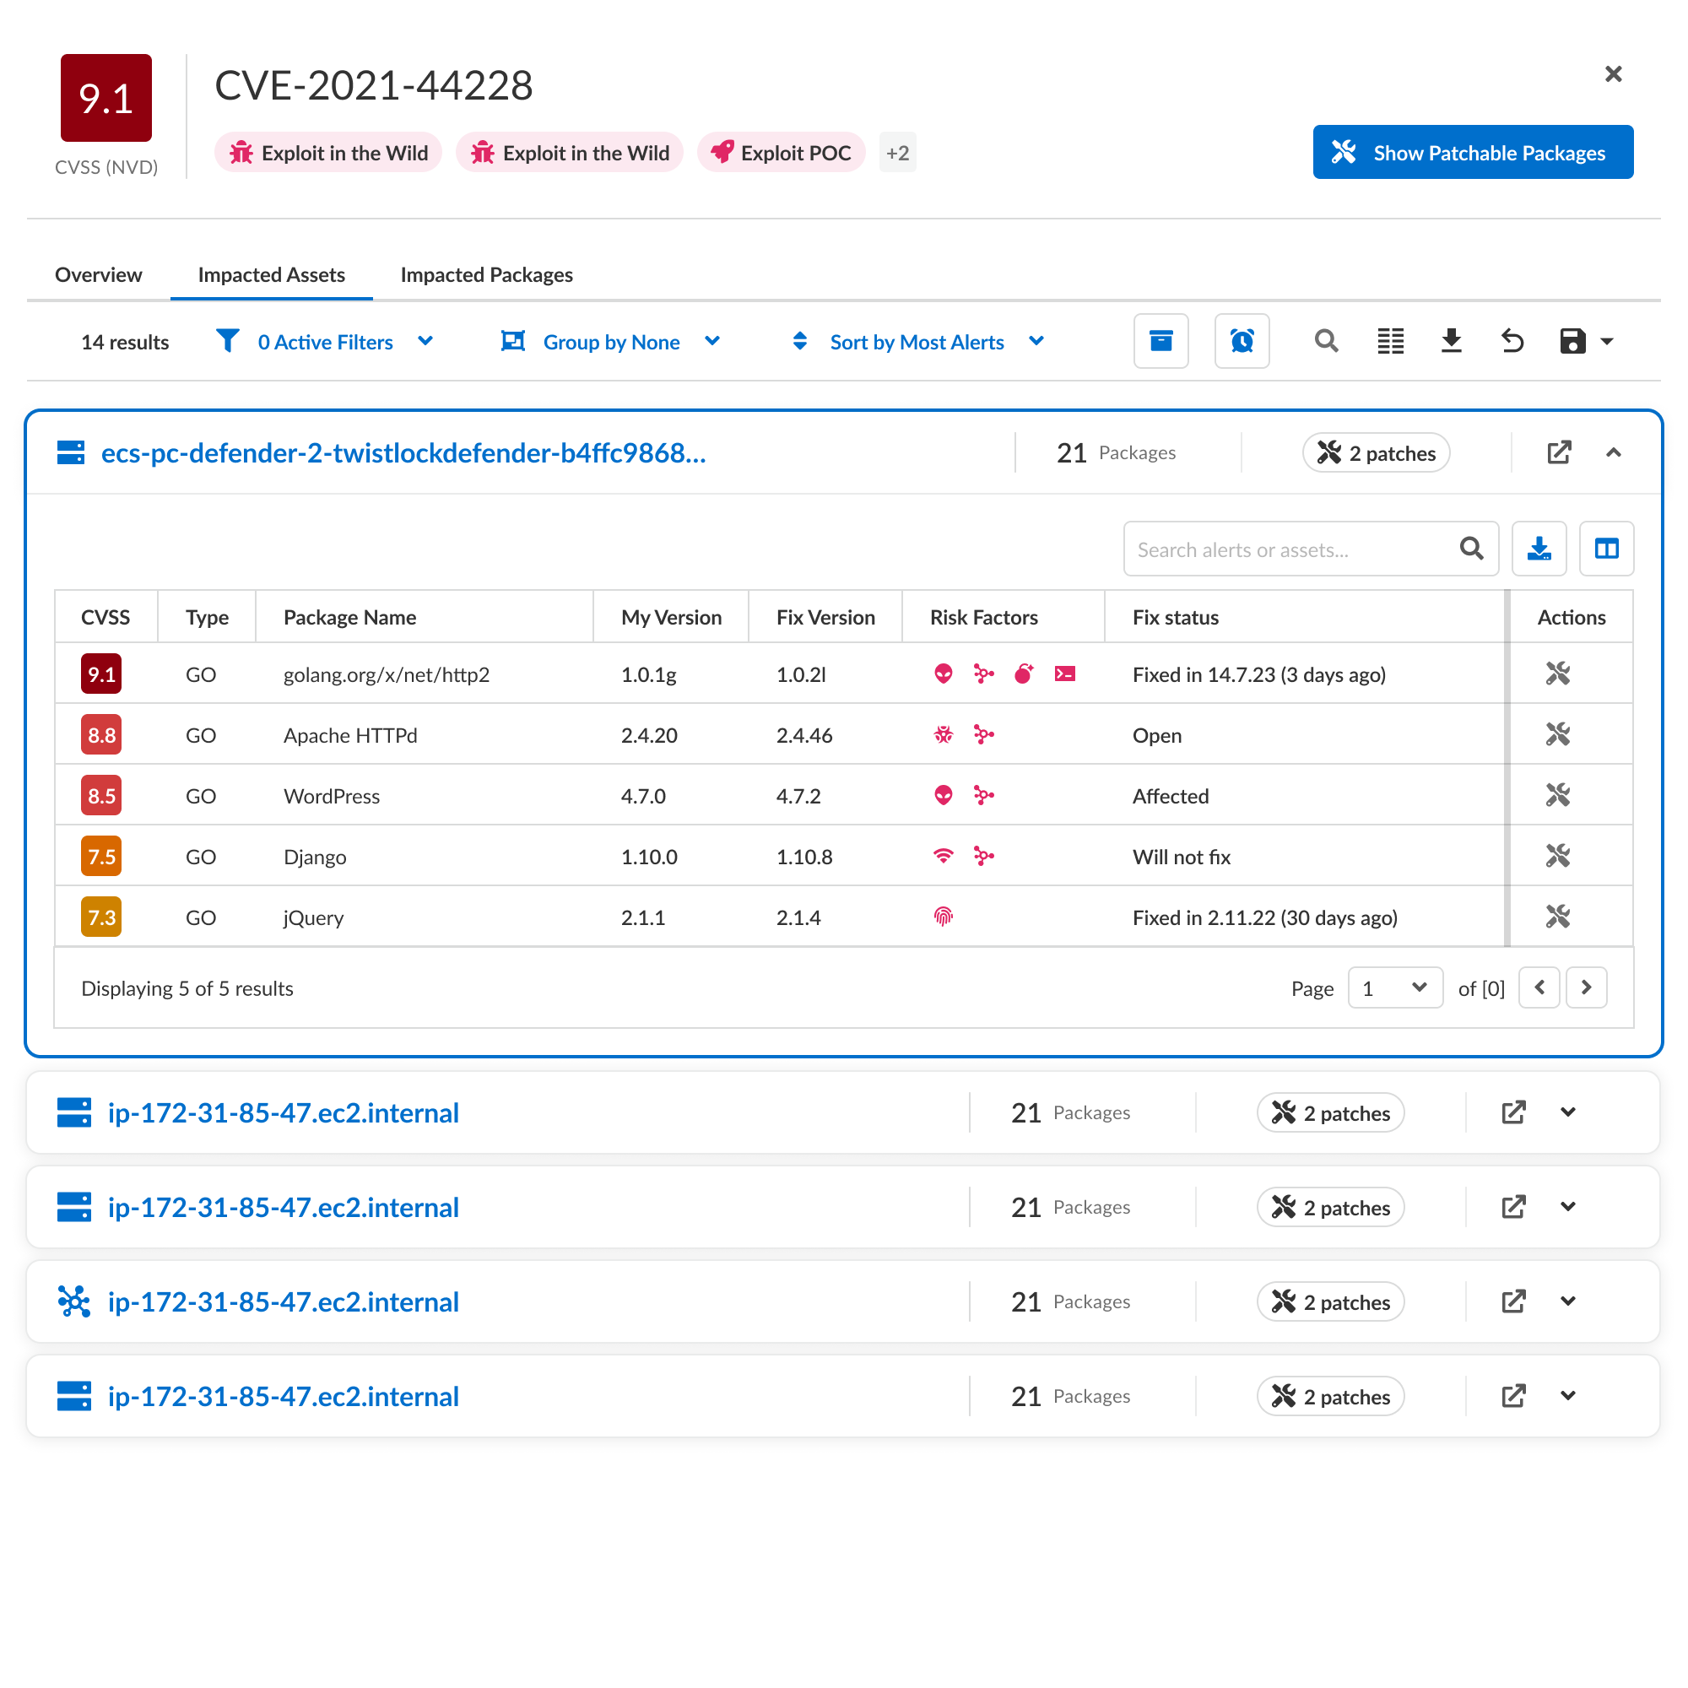Screen dimensions: 1688x1688
Task: Open the Group by None dropdown
Action: click(611, 342)
